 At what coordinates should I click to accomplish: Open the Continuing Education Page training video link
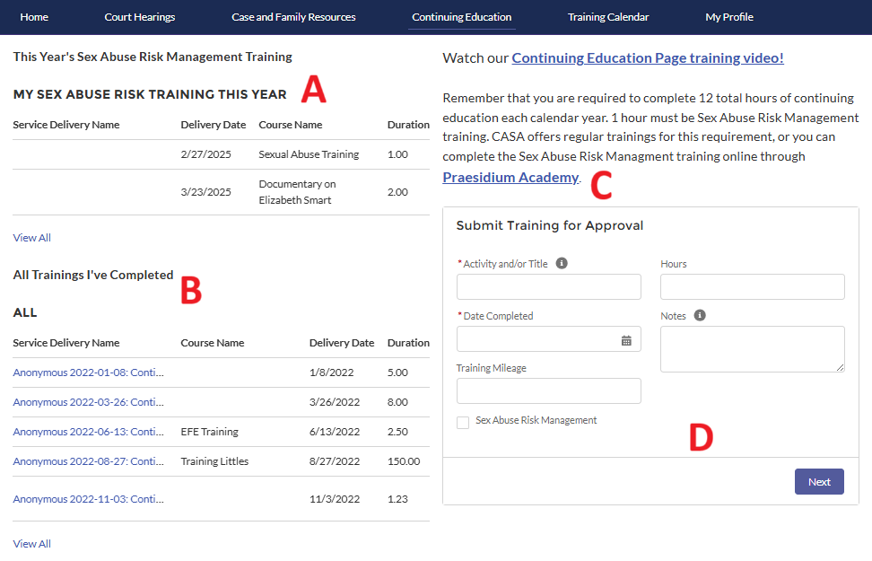[x=647, y=58]
